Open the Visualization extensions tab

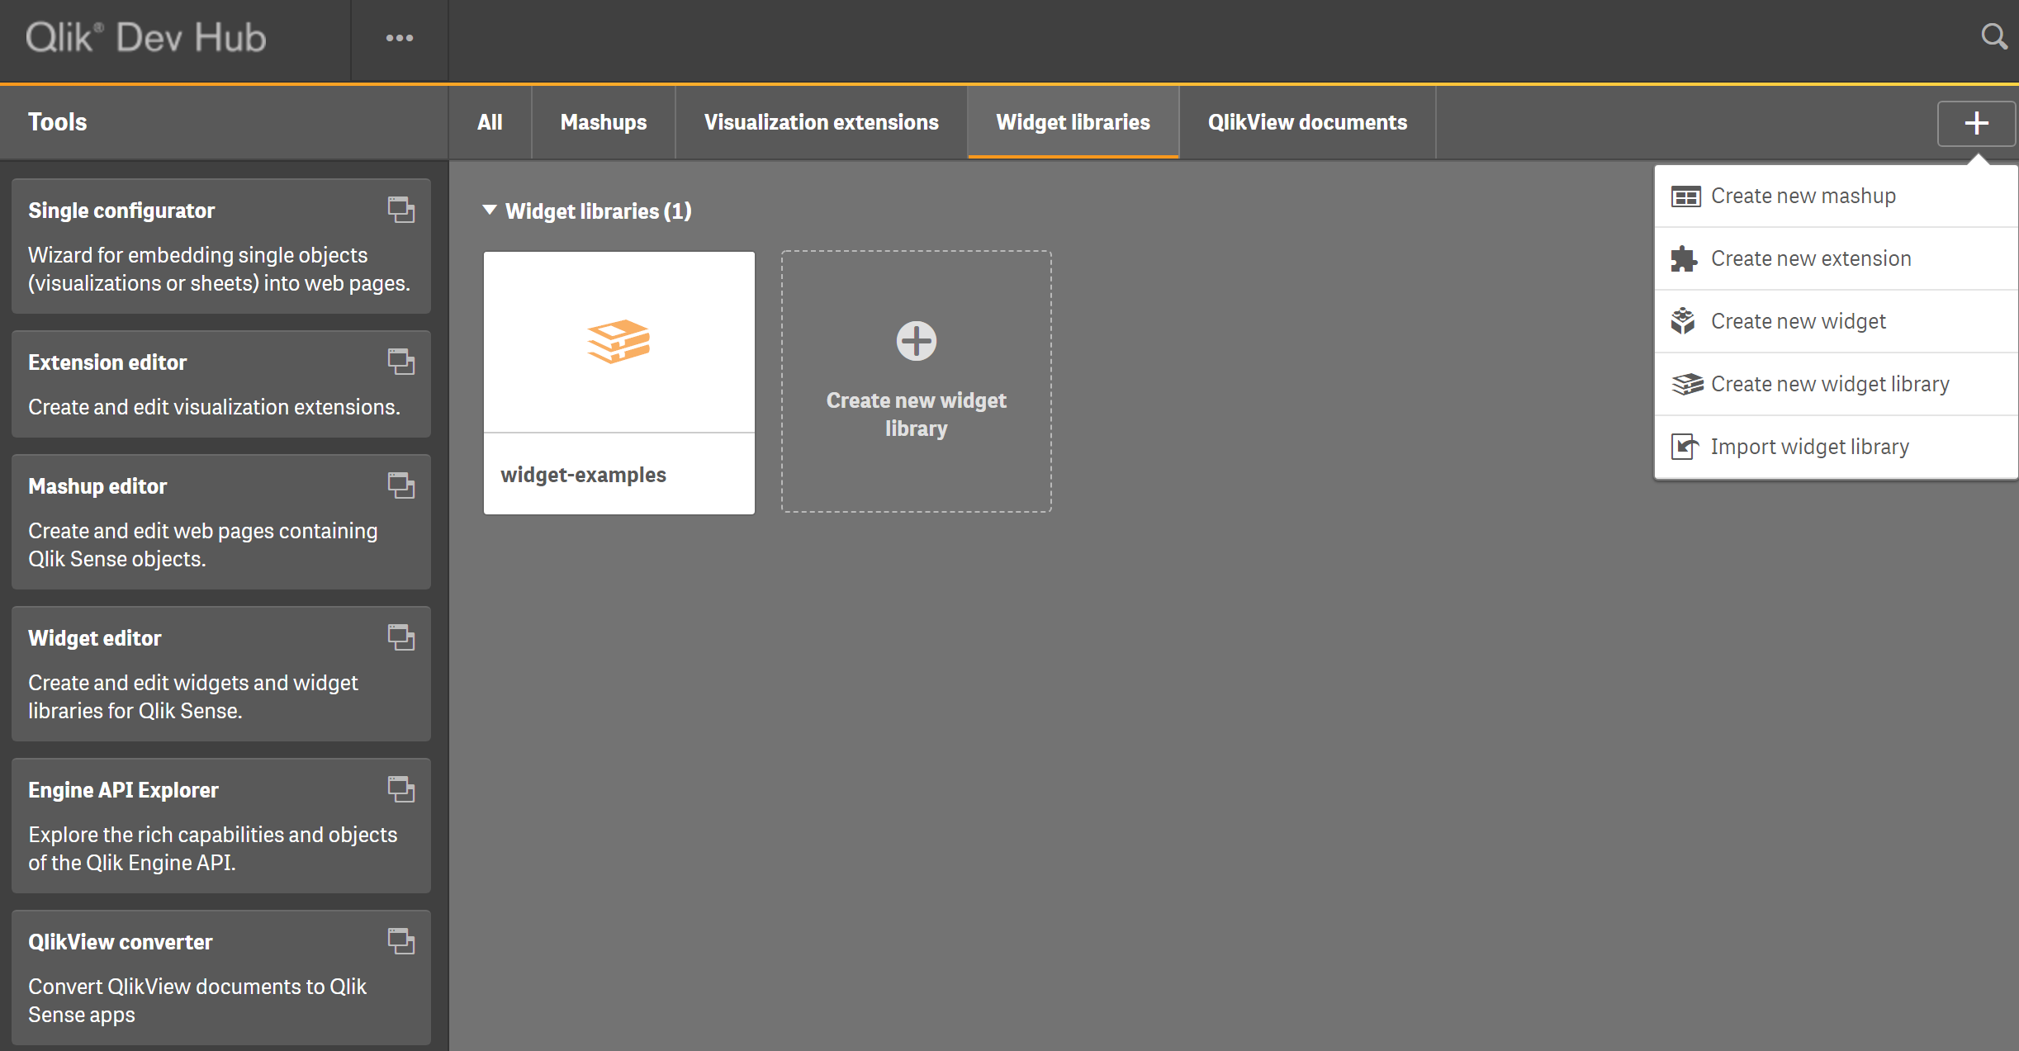click(x=822, y=122)
